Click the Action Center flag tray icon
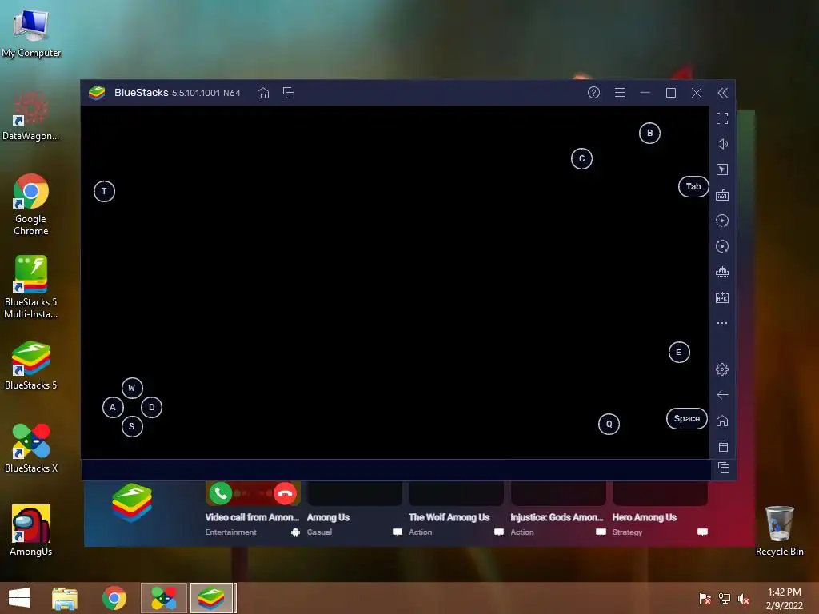Screen dimensions: 819x614 pos(705,599)
